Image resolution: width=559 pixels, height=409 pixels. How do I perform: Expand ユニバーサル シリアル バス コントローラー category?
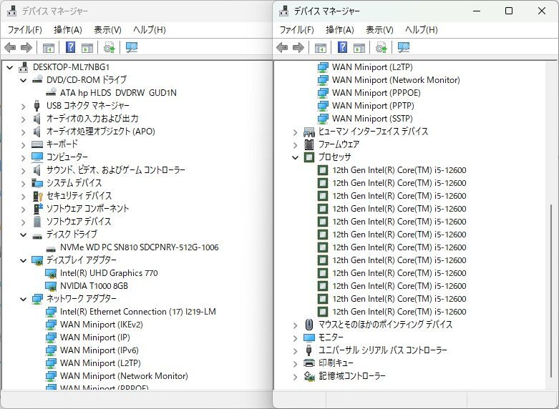296,350
